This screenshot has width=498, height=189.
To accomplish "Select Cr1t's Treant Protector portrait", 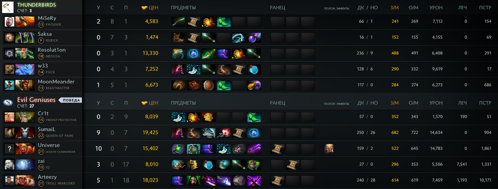I will pos(25,117).
